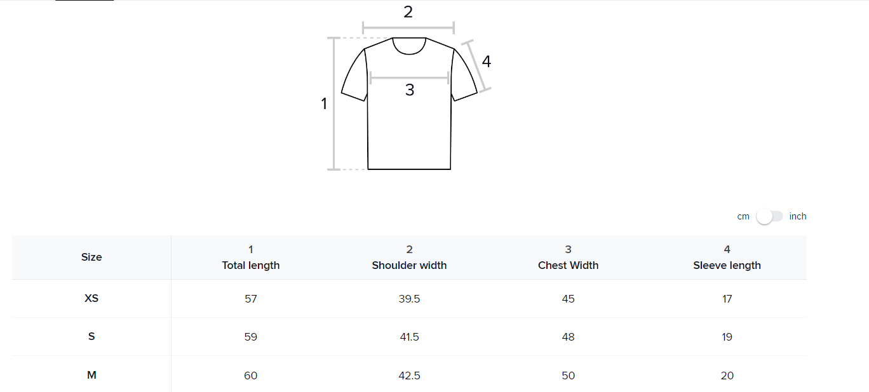Click the total length marker "1" on diagram
Image resolution: width=869 pixels, height=392 pixels.
pos(324,103)
